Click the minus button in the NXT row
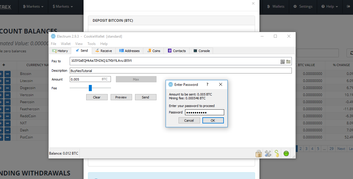353x179 pixels. [8, 123]
